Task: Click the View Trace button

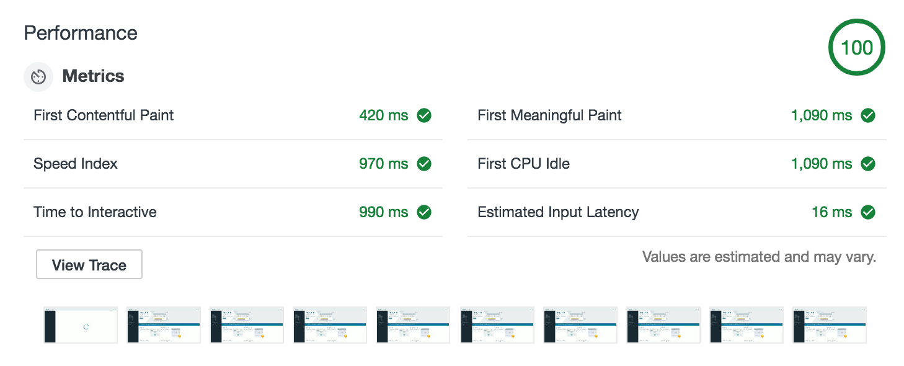Action: coord(89,264)
